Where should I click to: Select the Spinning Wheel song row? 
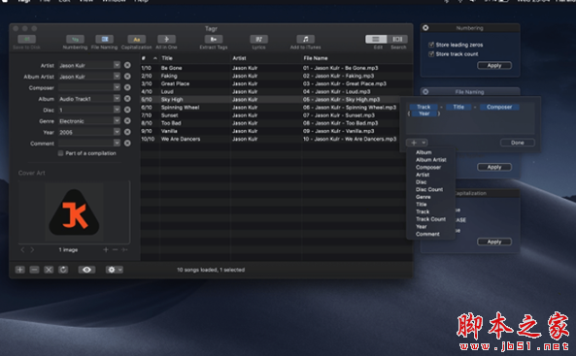click(276, 107)
